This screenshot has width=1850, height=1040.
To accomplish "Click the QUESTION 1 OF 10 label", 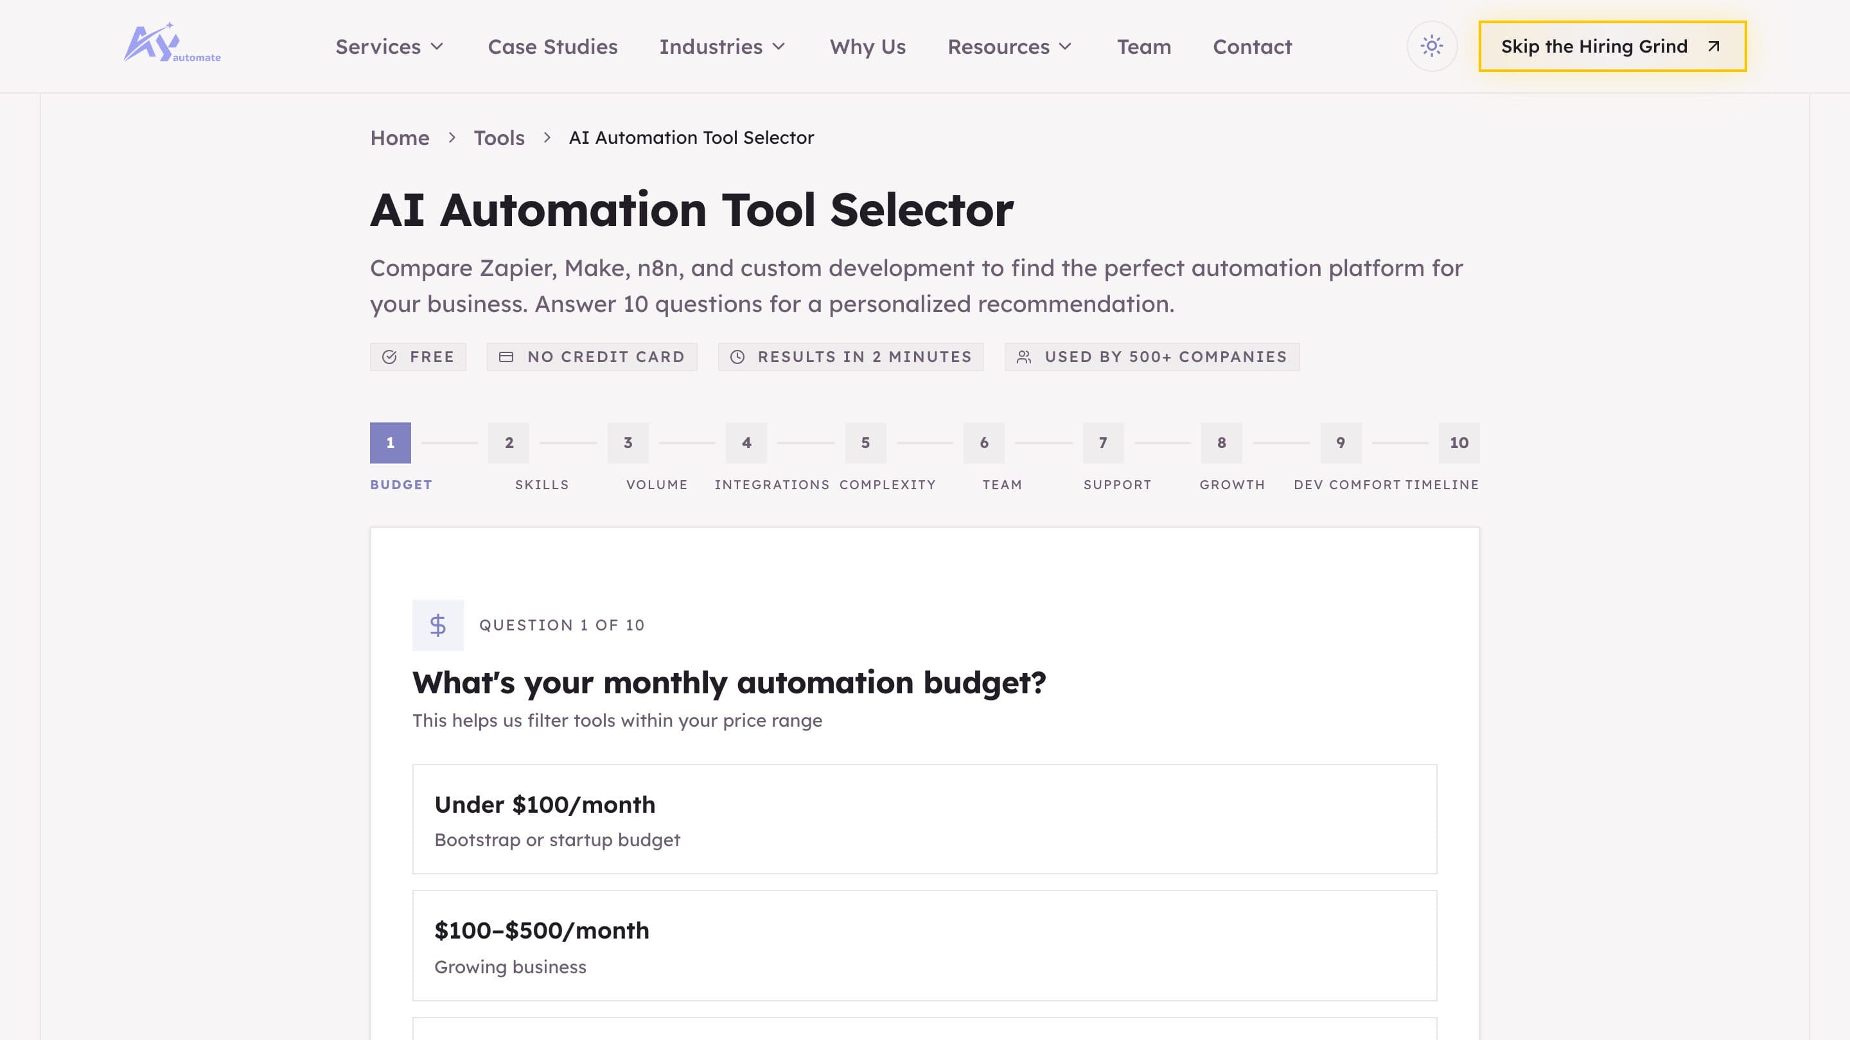I will click(561, 625).
